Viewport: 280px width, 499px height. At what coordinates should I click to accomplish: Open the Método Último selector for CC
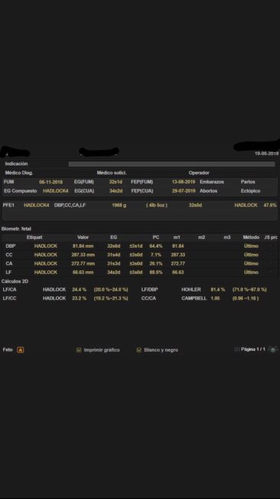point(251,255)
